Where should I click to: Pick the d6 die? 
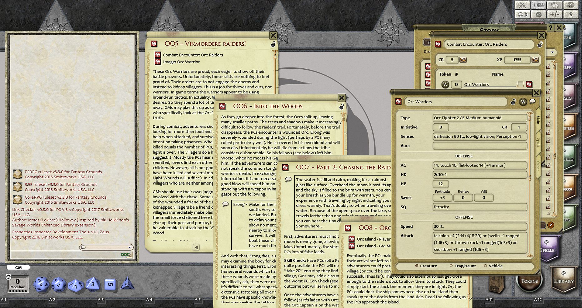tap(110, 285)
